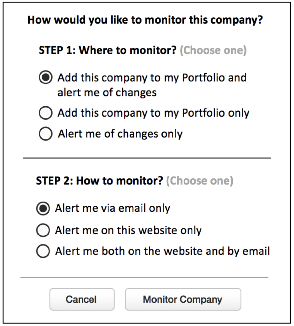This screenshot has width=294, height=326.
Task: Select 'Alert me via email only' radio button
Action: pos(43,209)
